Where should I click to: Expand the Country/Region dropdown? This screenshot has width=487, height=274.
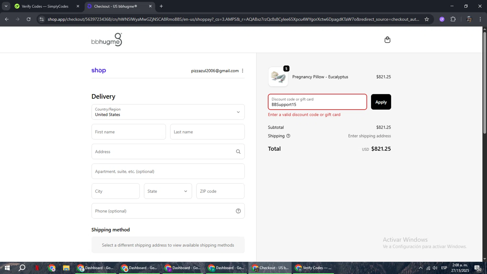click(x=168, y=112)
